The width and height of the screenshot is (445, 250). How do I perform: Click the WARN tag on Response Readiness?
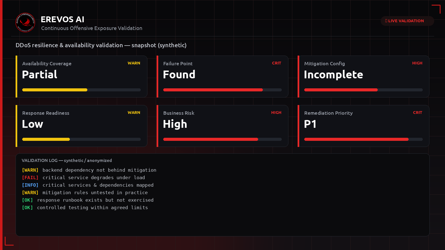point(134,113)
